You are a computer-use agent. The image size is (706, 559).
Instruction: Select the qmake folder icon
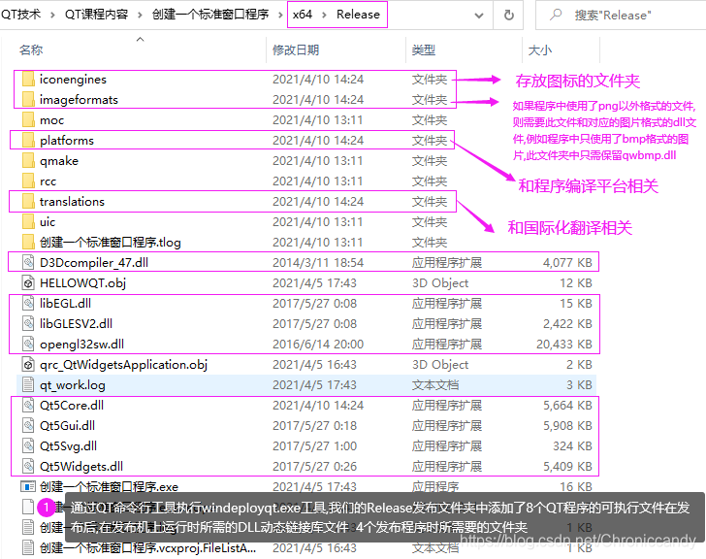click(x=28, y=161)
